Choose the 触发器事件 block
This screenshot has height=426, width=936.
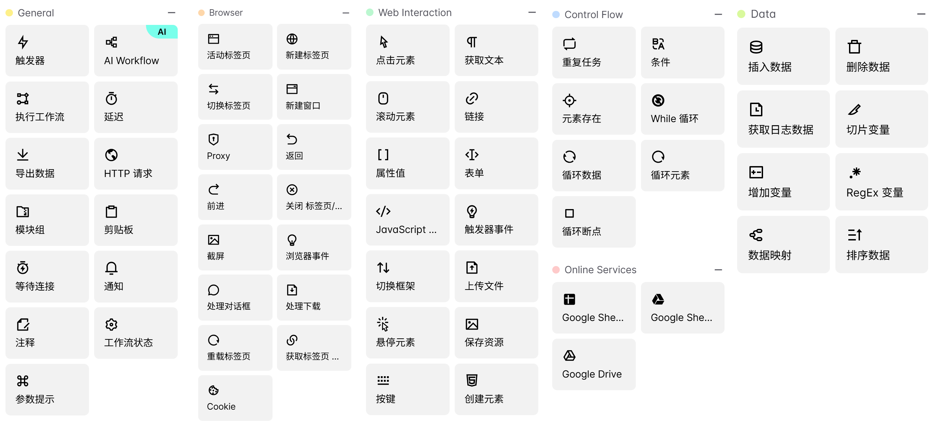point(496,220)
